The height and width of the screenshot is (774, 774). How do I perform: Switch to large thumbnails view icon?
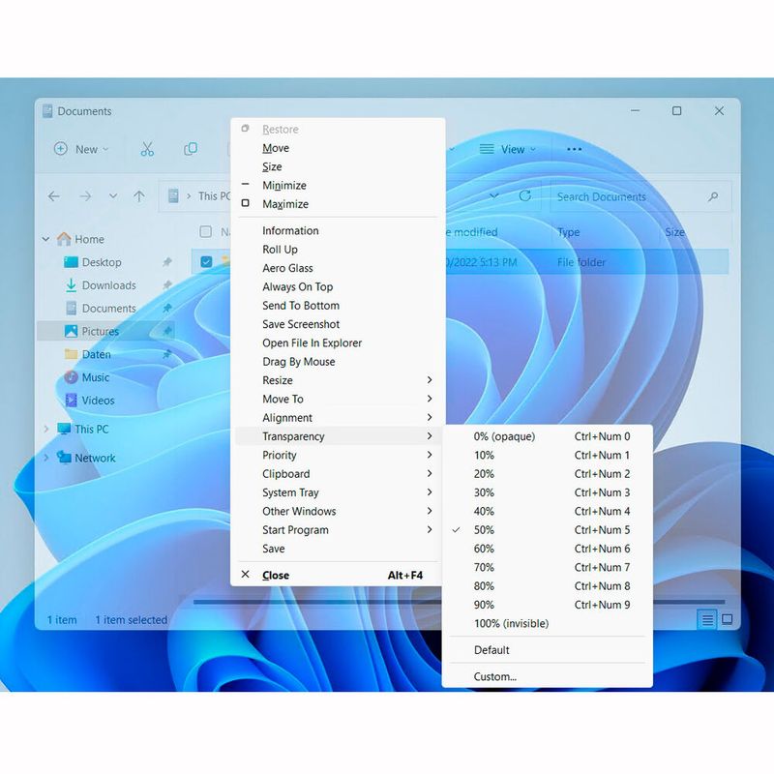pyautogui.click(x=728, y=619)
